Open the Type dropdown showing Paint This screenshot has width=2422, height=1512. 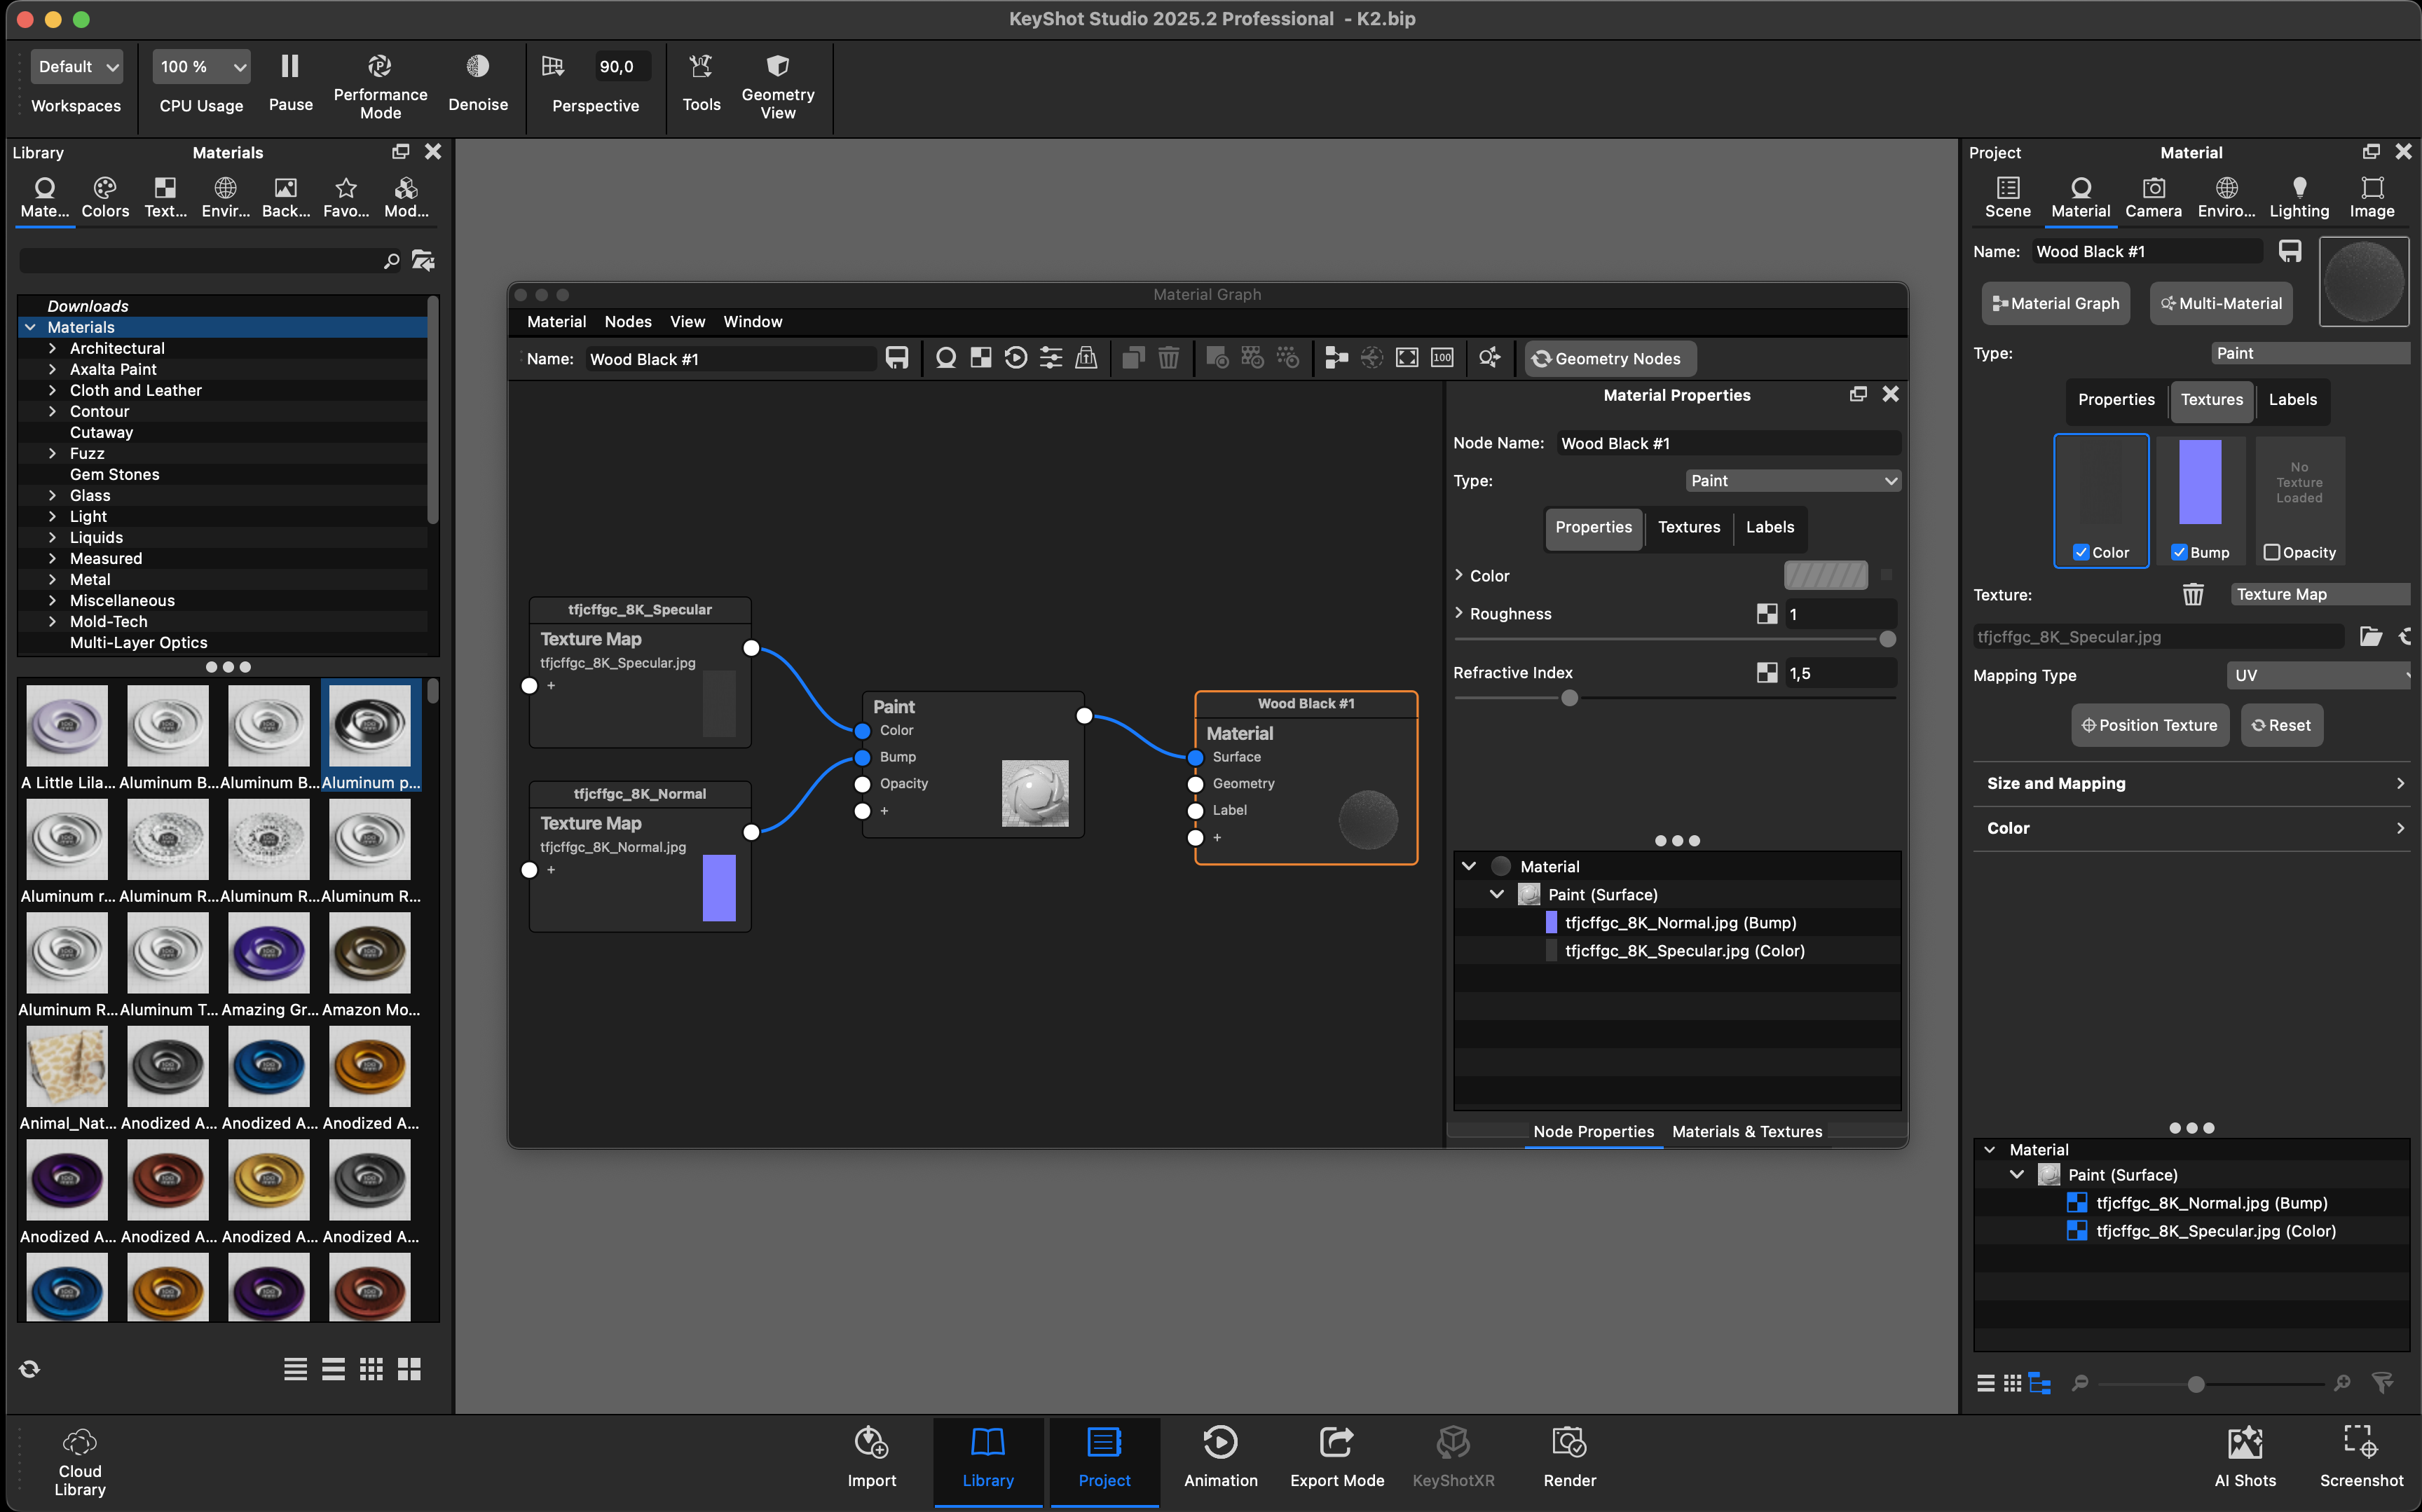pyautogui.click(x=1793, y=481)
